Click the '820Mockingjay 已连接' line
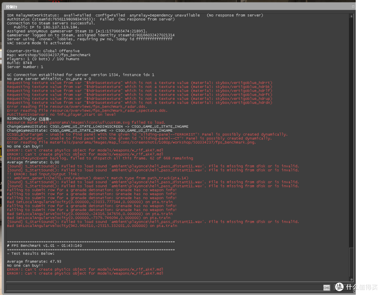This screenshot has width=381, height=295. pyautogui.click(x=29, y=119)
